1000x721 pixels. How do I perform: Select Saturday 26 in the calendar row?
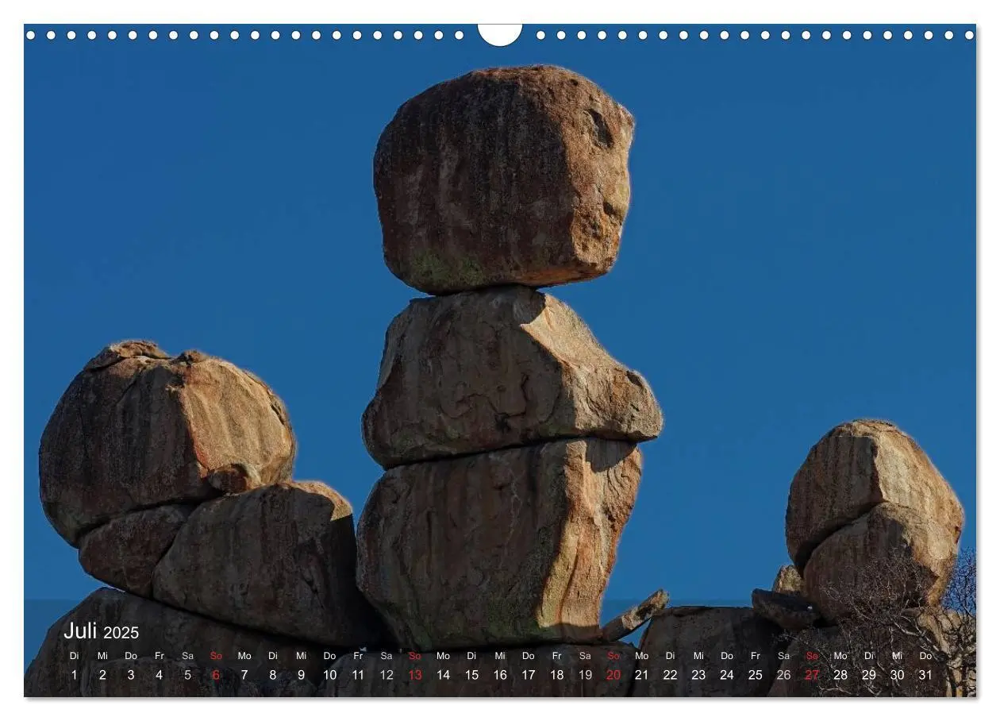coord(783,675)
